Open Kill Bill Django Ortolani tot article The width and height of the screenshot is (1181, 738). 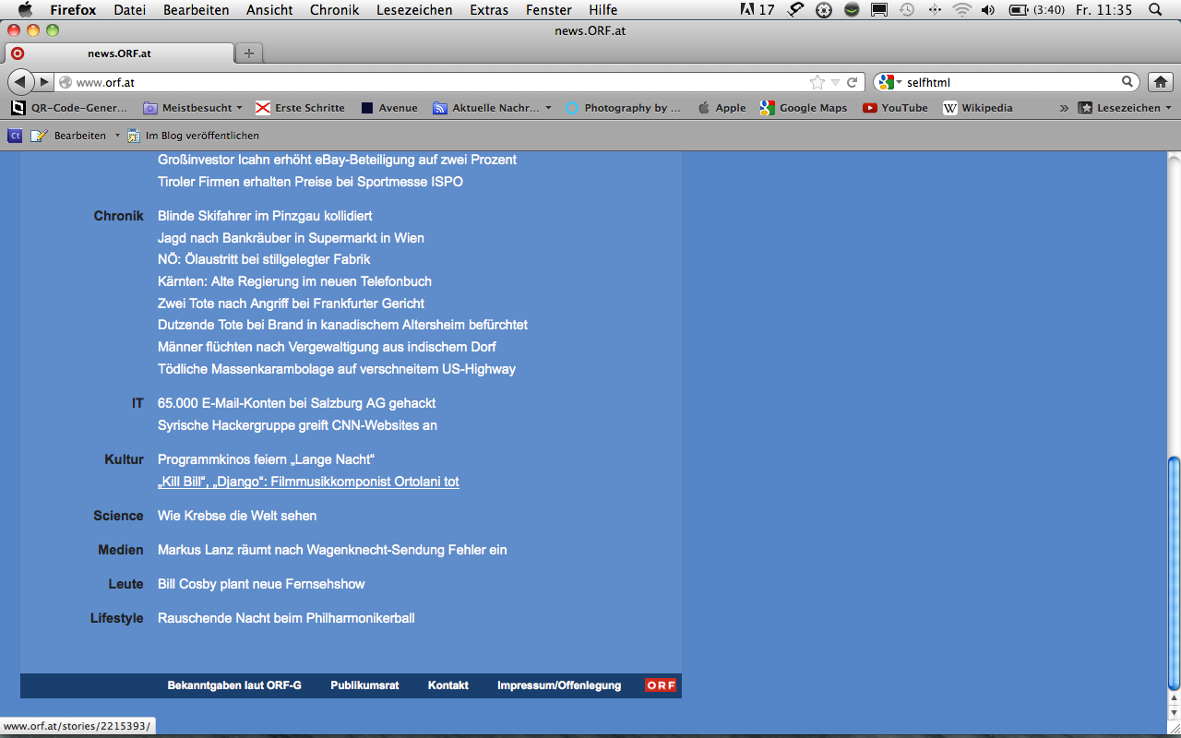pyautogui.click(x=308, y=482)
